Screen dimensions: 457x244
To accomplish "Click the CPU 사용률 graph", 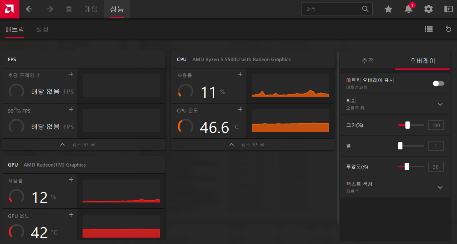I will click(x=290, y=86).
